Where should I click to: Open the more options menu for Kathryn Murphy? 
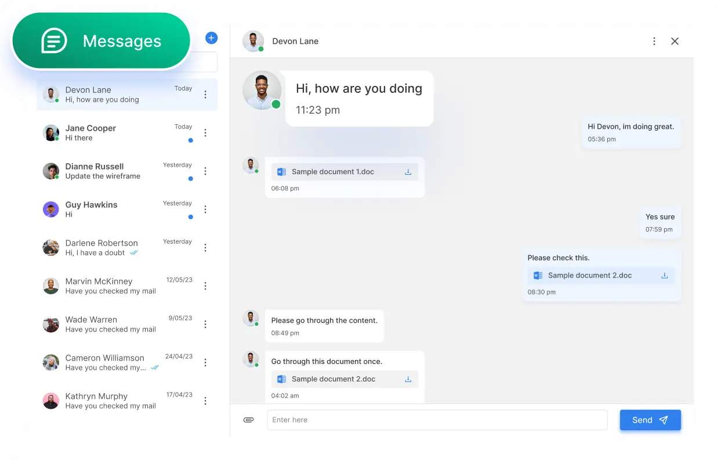coord(205,401)
